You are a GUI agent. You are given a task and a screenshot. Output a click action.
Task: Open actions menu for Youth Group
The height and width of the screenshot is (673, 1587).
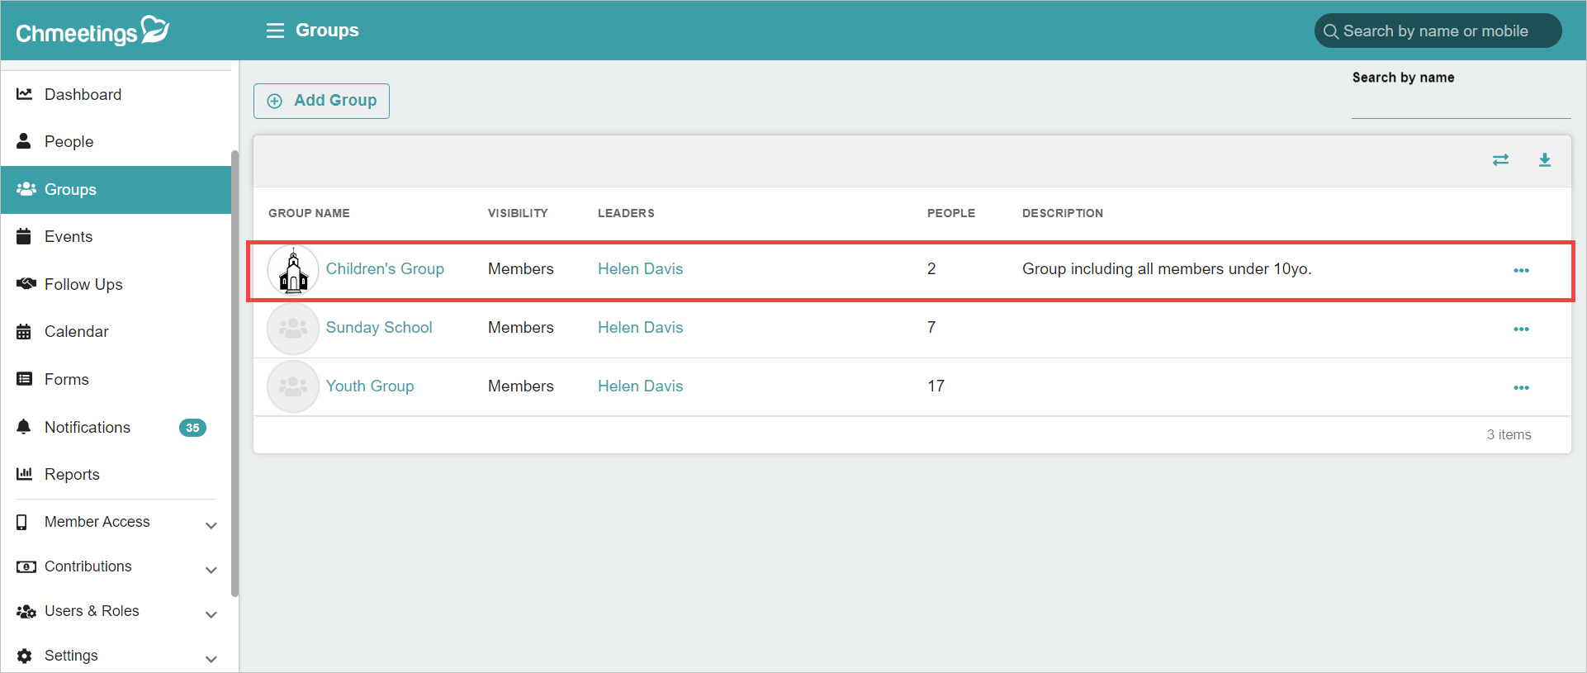[x=1522, y=388]
